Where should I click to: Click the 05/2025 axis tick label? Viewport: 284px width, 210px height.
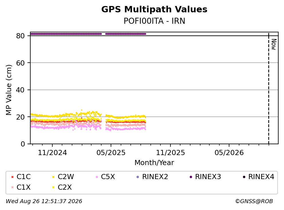pos(111,153)
